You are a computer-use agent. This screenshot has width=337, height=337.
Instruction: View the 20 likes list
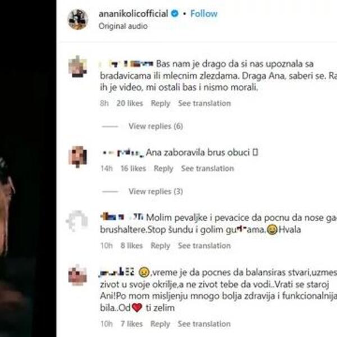pyautogui.click(x=130, y=103)
